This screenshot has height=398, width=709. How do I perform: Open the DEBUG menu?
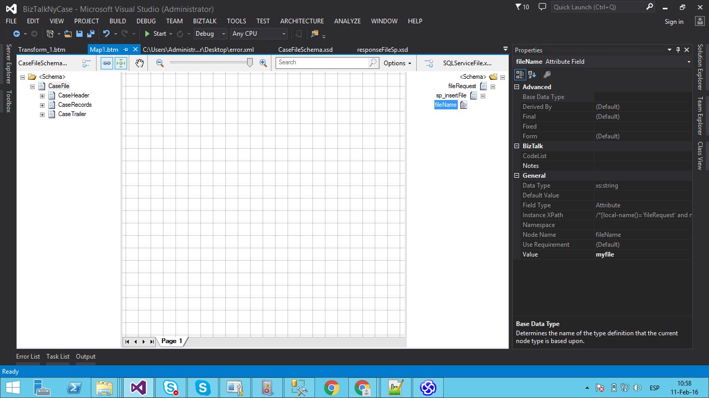click(x=146, y=21)
